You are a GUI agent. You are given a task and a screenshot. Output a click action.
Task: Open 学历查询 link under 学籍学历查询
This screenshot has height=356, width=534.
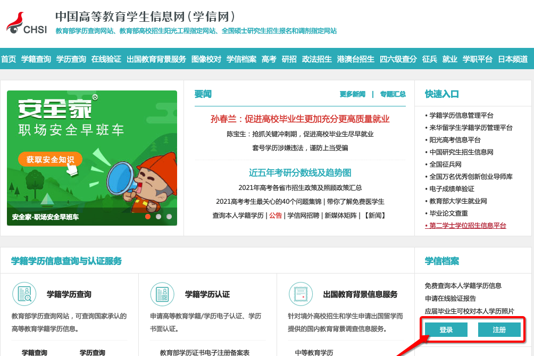coord(93,352)
